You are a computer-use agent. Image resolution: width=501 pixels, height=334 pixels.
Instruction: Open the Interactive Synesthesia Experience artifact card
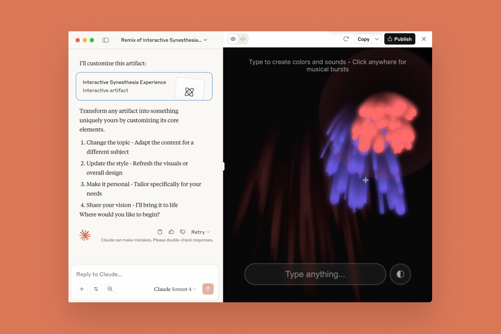click(x=144, y=86)
